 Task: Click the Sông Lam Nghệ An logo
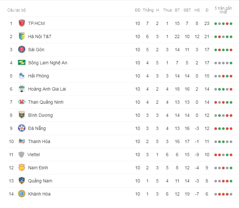click(22, 62)
